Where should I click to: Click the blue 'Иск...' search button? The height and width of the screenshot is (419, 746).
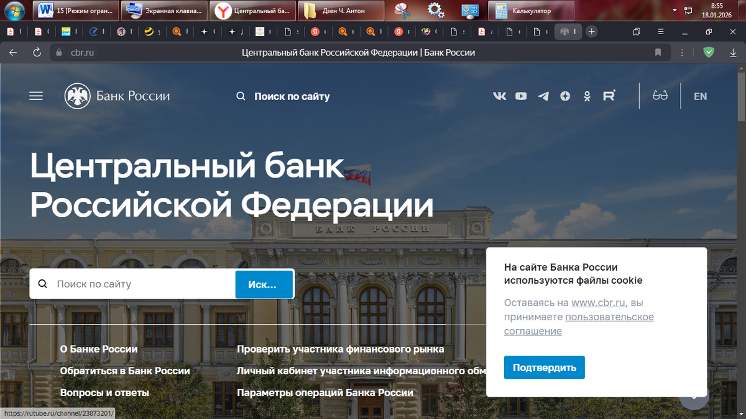(264, 284)
